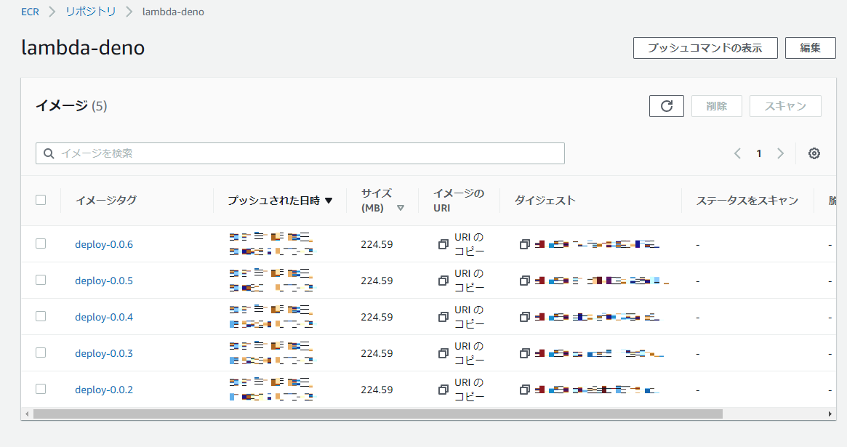Select the checkbox for deploy-0.0.6
The width and height of the screenshot is (847, 447).
(41, 243)
